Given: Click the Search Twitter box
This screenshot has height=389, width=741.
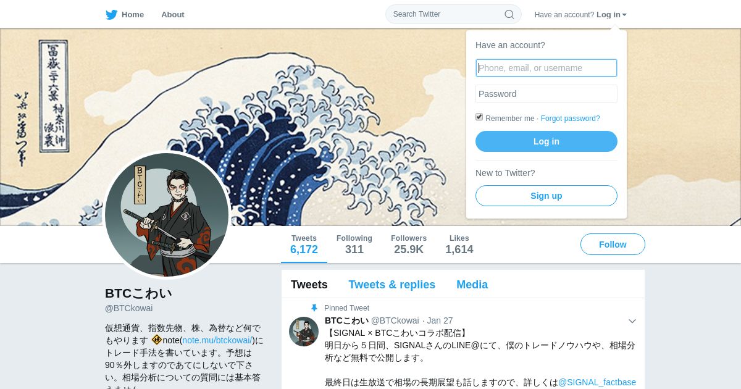Looking at the screenshot, I should [453, 14].
